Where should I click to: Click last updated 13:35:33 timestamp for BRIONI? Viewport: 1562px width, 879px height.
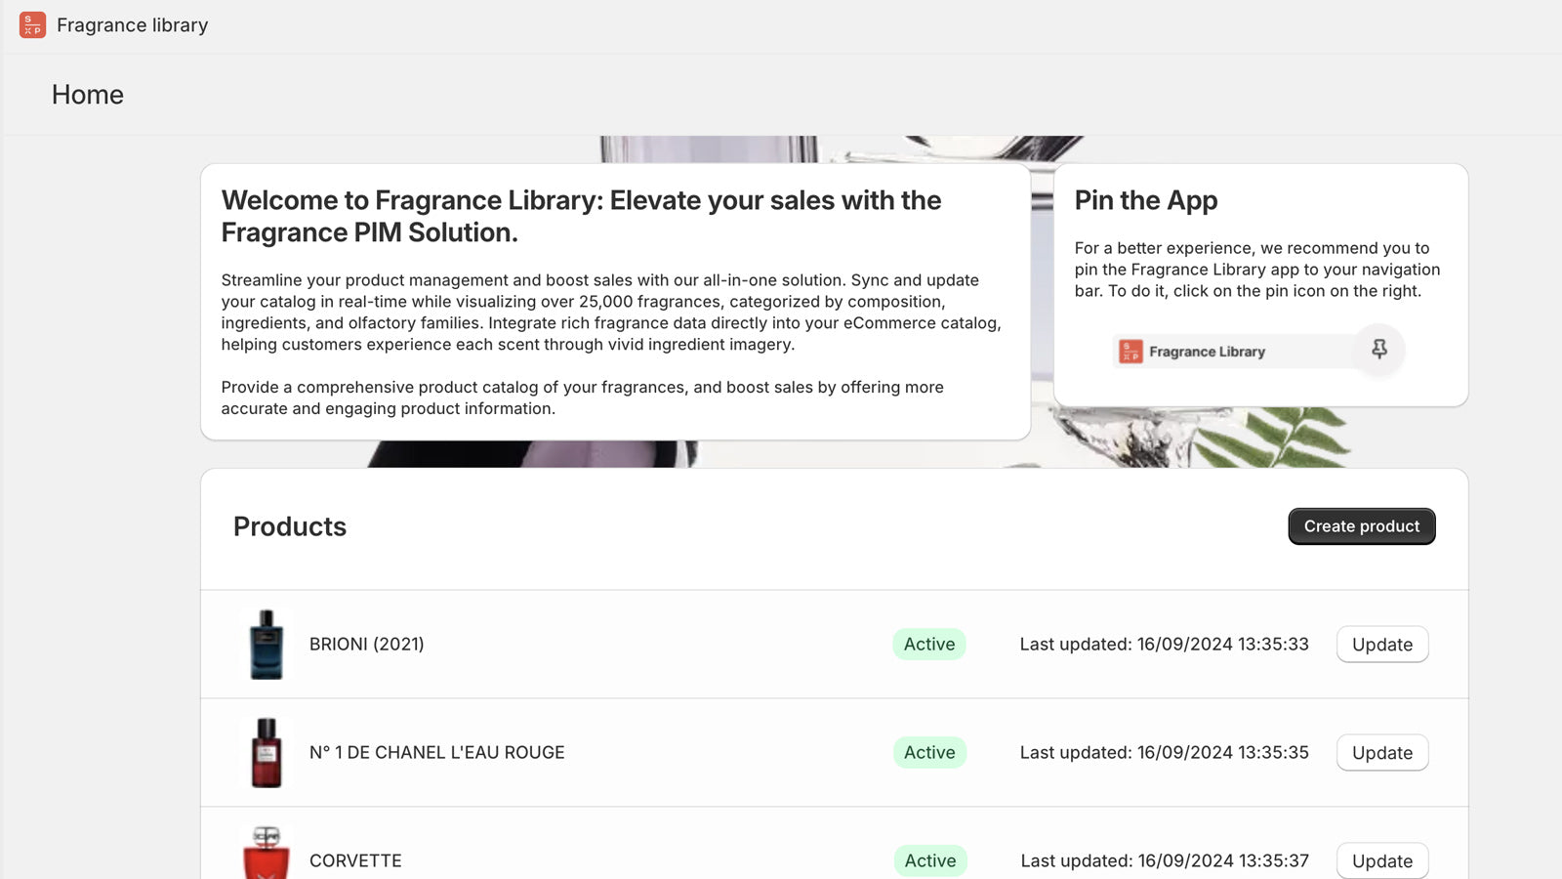(x=1165, y=645)
